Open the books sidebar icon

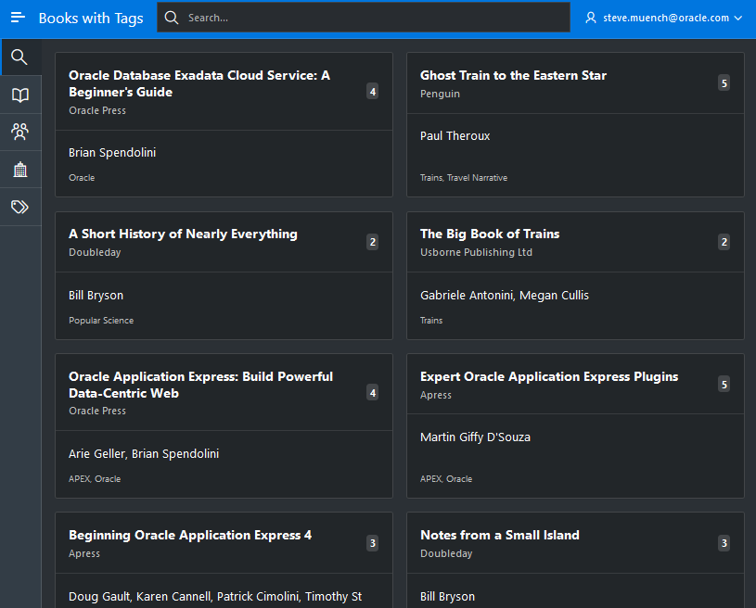pyautogui.click(x=19, y=95)
